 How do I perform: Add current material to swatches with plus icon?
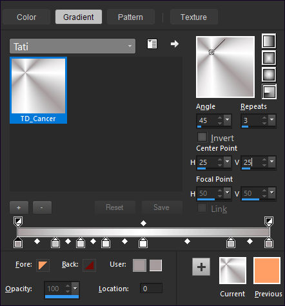coord(201,267)
